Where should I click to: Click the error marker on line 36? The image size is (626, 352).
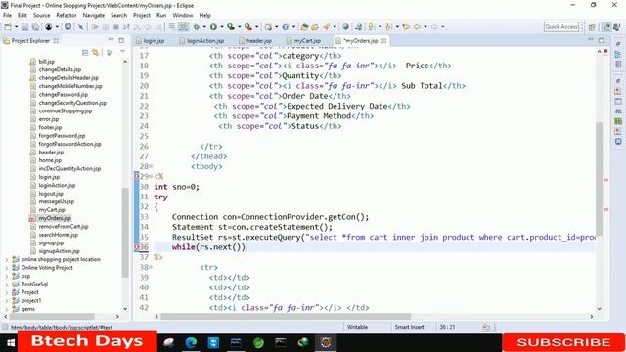point(137,247)
